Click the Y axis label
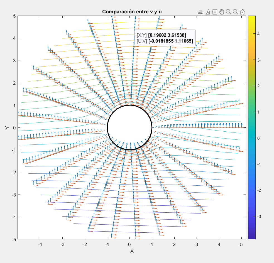274x263 pixels. pos(7,127)
